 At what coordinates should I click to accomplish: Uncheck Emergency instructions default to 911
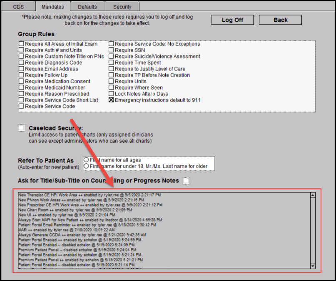[111, 100]
